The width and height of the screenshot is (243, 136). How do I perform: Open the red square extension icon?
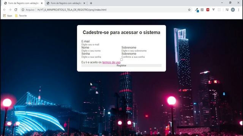pyautogui.click(x=208, y=10)
